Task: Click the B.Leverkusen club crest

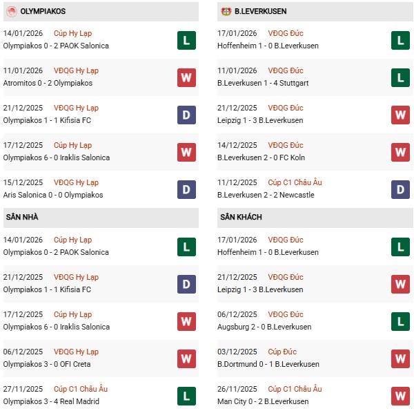Action: click(x=225, y=12)
